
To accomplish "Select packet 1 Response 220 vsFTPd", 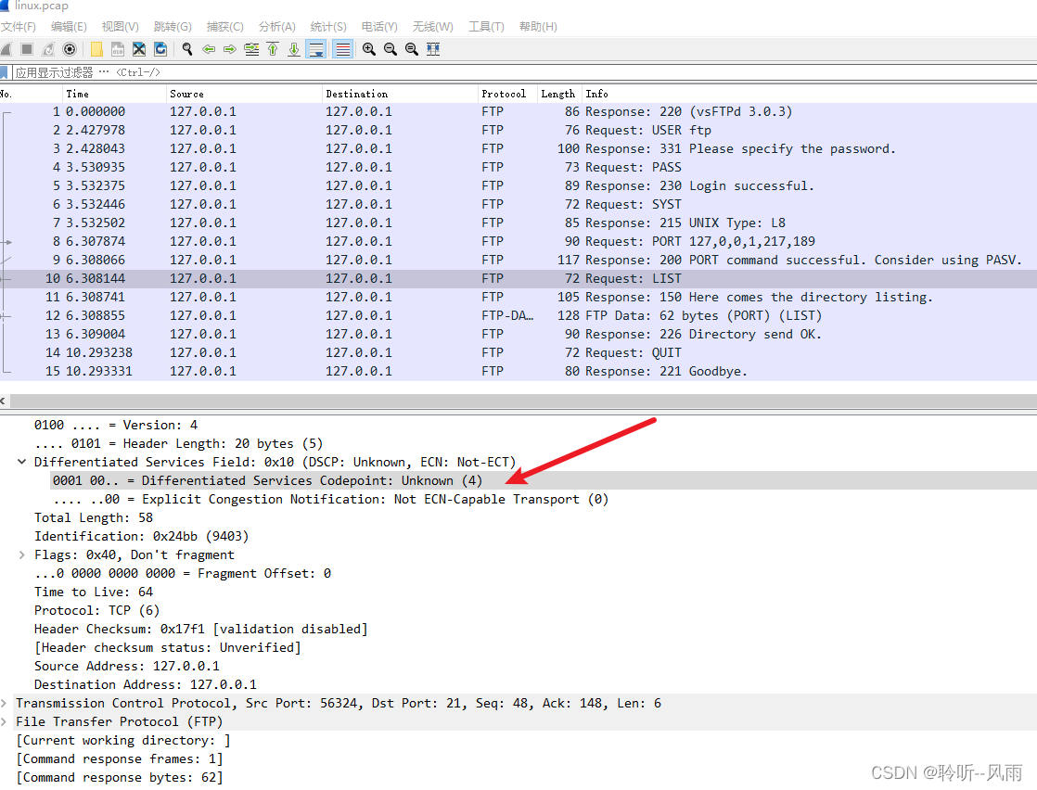I will click(x=518, y=111).
